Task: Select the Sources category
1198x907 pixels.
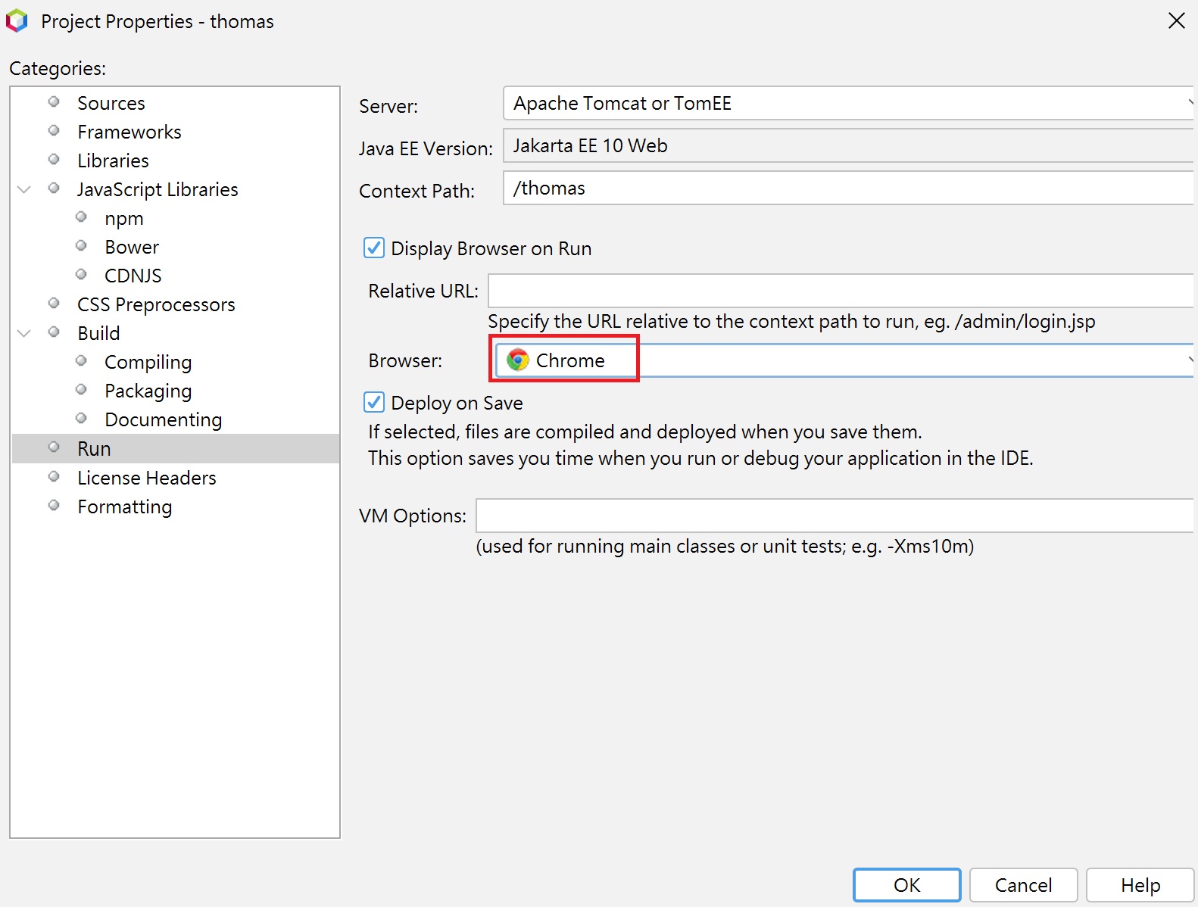Action: click(111, 103)
